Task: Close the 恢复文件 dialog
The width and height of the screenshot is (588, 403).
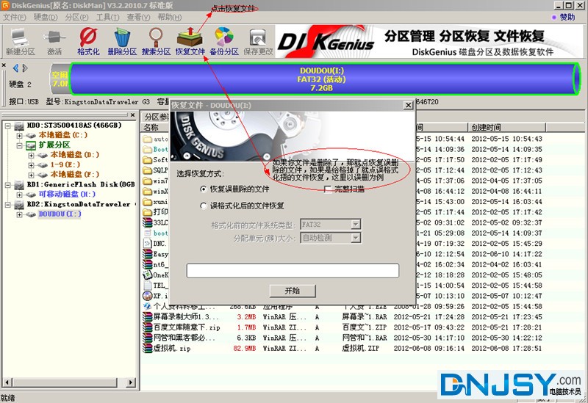Action: (x=409, y=105)
